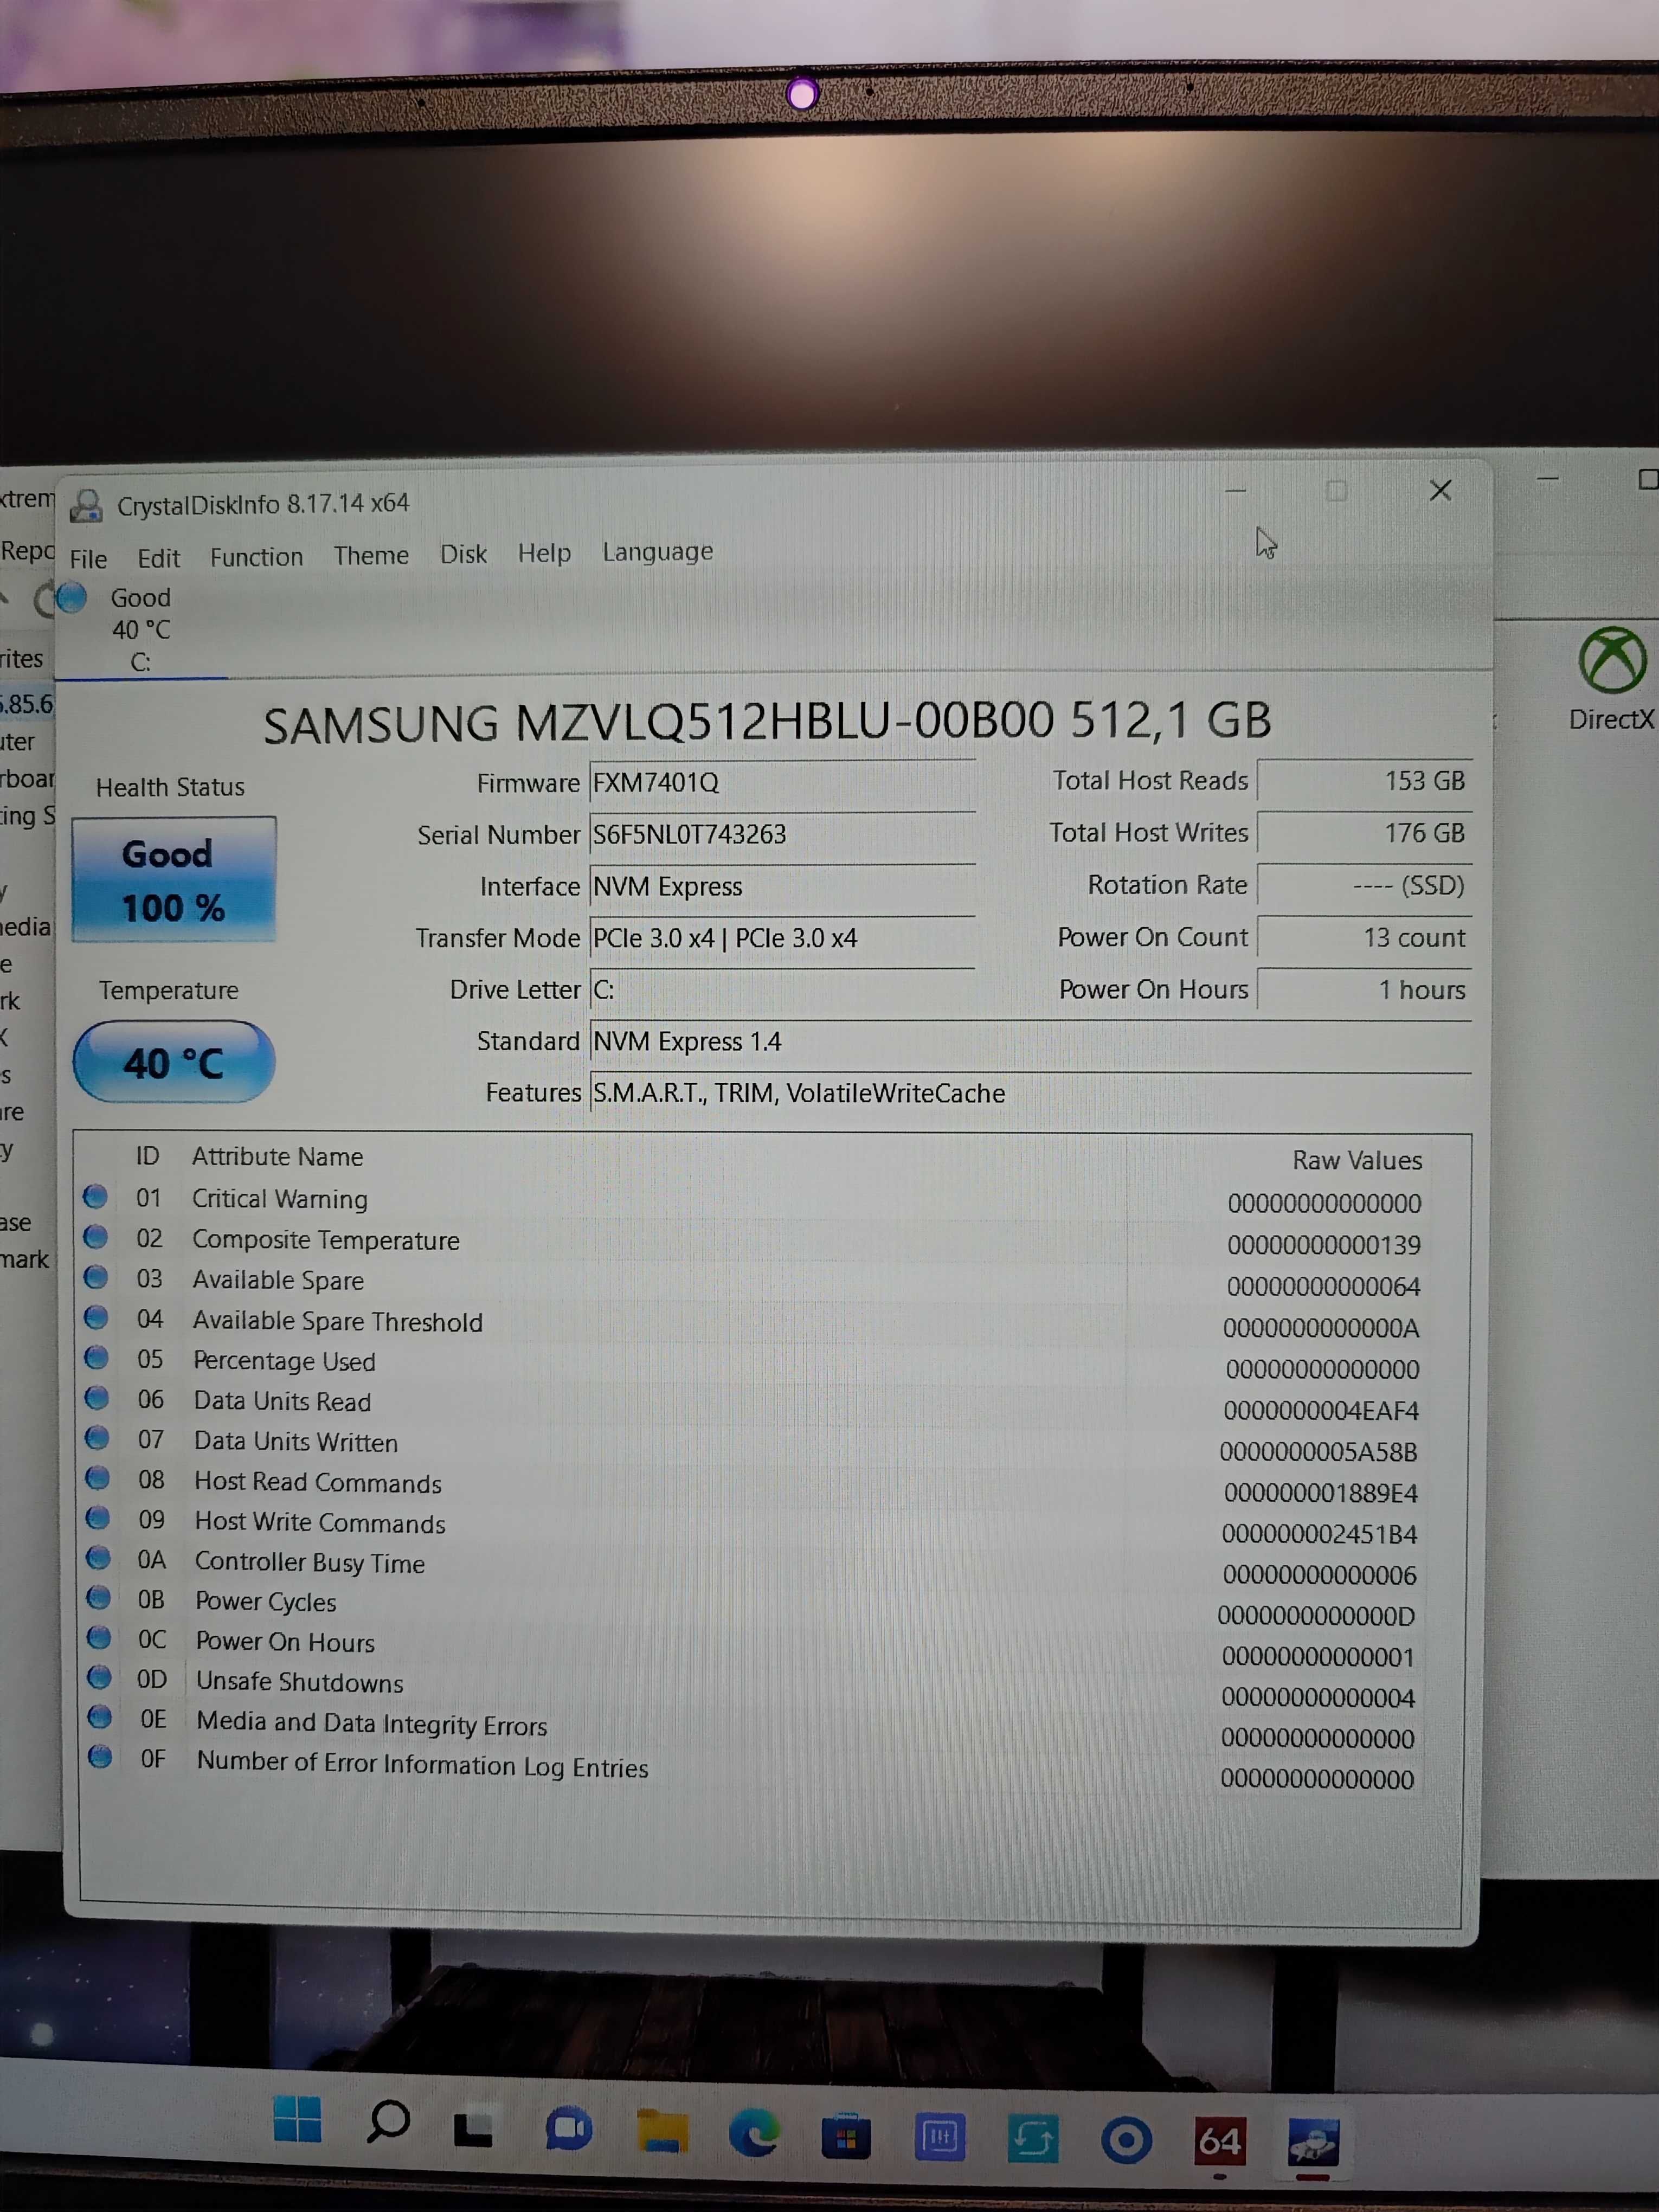Click the Drive Letter field
The image size is (1659, 2212).
(782, 990)
